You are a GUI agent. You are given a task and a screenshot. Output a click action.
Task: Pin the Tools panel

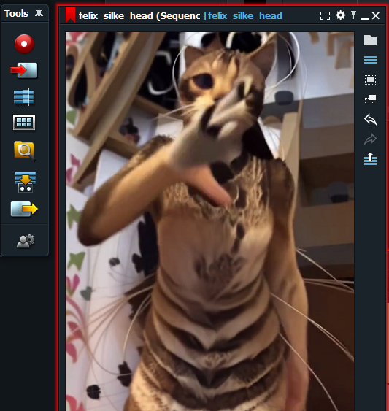(39, 13)
